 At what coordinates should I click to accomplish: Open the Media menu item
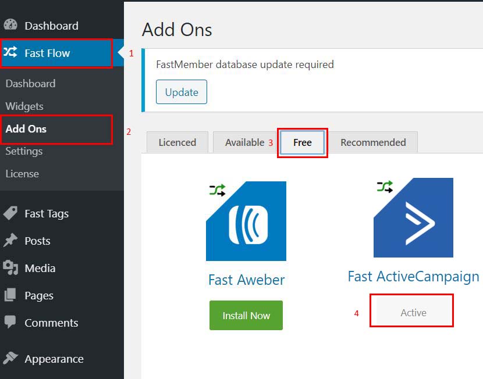[x=62, y=268]
